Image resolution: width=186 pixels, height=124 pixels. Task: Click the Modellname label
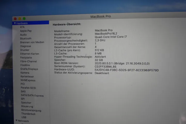coord(62,31)
